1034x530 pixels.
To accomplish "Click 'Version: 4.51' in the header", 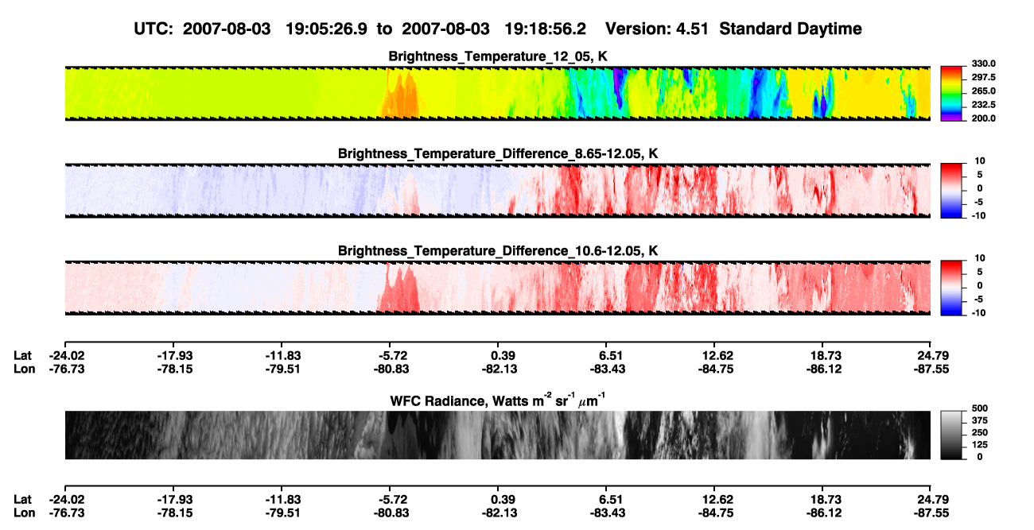I will pos(657,29).
